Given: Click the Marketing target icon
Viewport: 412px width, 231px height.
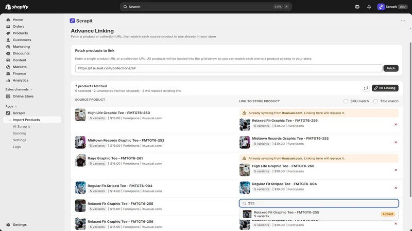Looking at the screenshot, I should pyautogui.click(x=8, y=47).
